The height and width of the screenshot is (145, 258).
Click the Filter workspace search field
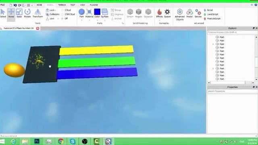point(232,32)
